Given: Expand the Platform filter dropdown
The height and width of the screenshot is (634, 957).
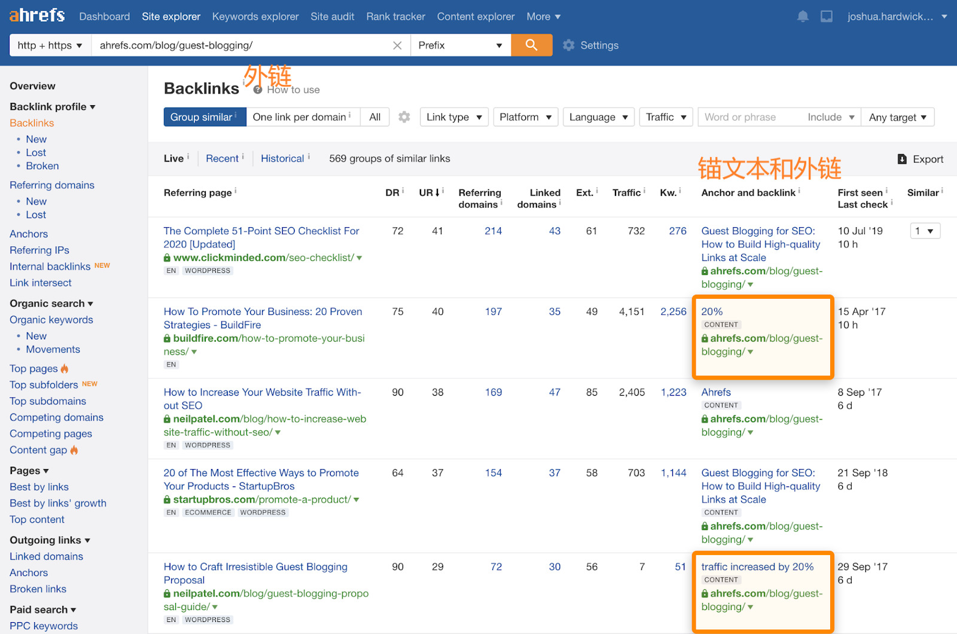Looking at the screenshot, I should coord(525,117).
